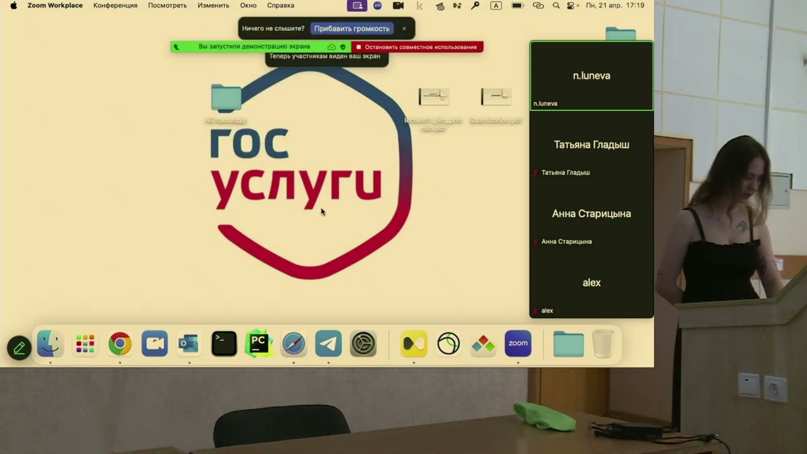Open Outlook from the Dock
The height and width of the screenshot is (454, 807).
coord(189,344)
